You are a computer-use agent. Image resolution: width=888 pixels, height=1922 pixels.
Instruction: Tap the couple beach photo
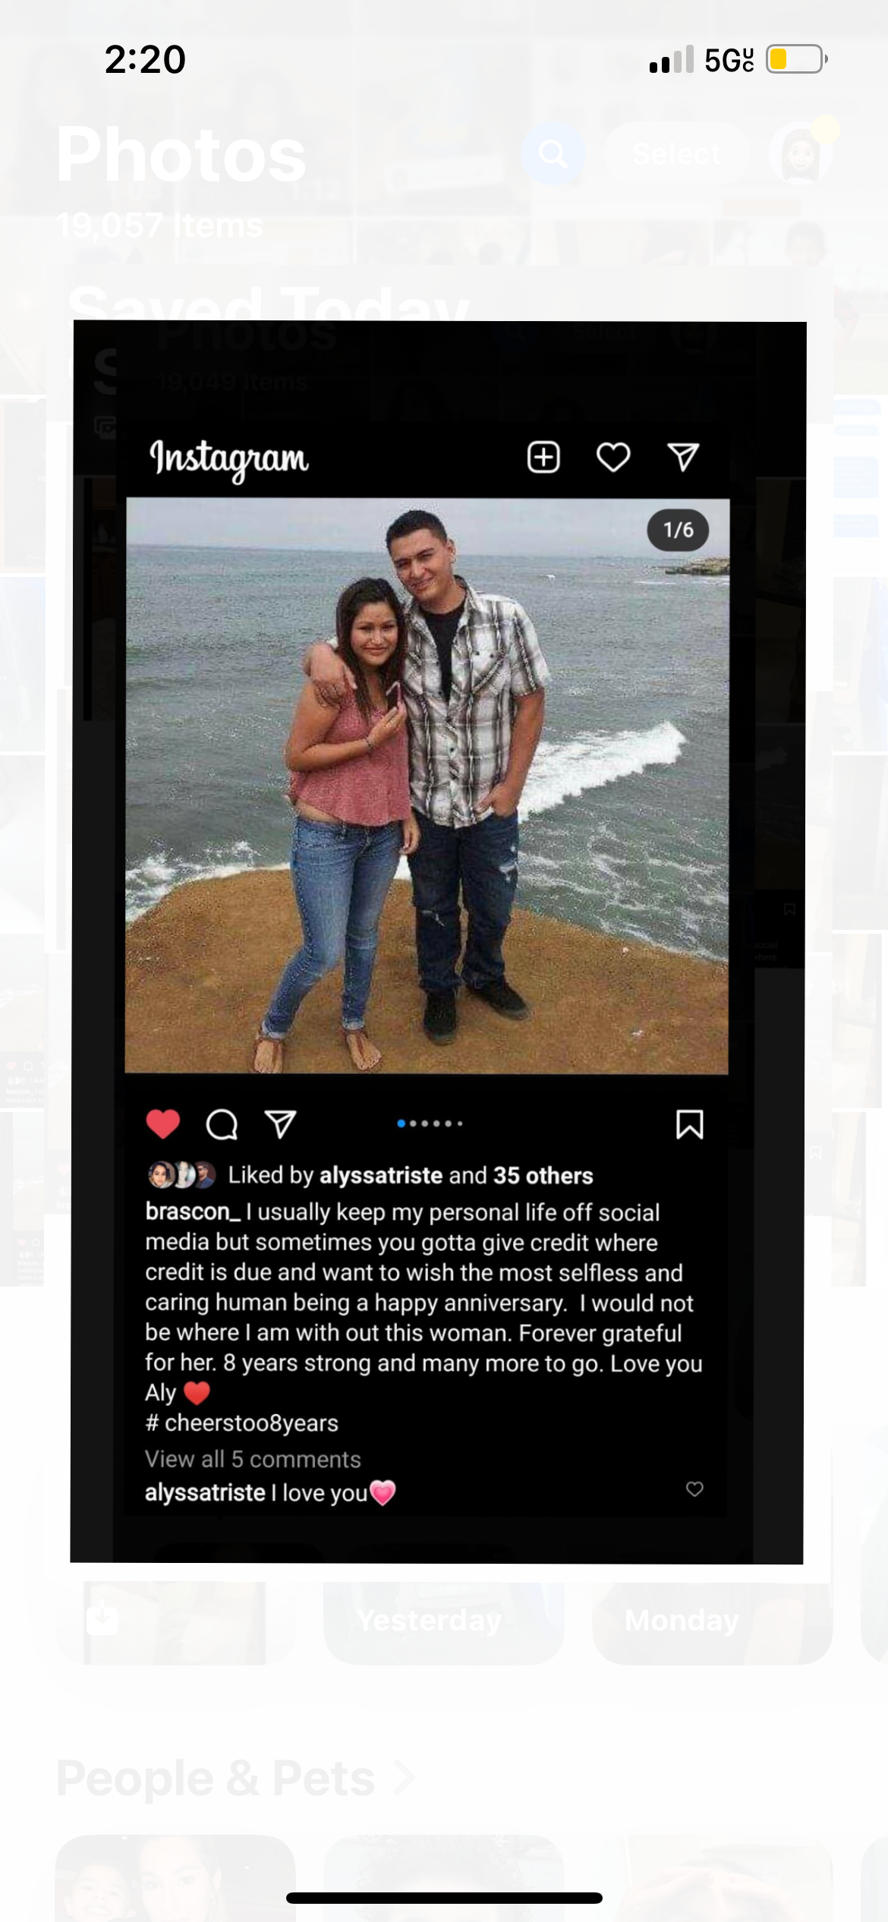(427, 786)
